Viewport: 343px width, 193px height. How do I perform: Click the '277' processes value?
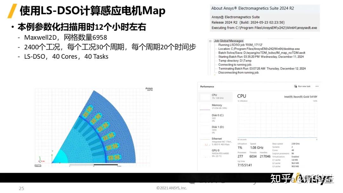point(240,156)
